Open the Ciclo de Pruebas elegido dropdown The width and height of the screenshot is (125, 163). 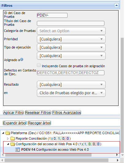[x=71, y=93]
